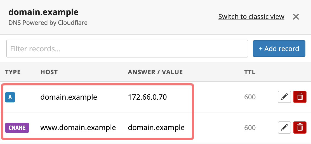The width and height of the screenshot is (311, 144).
Task: Click the CNAME answer value domain.example
Action: (156, 128)
